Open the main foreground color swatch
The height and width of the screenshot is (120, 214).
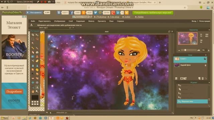35,97
